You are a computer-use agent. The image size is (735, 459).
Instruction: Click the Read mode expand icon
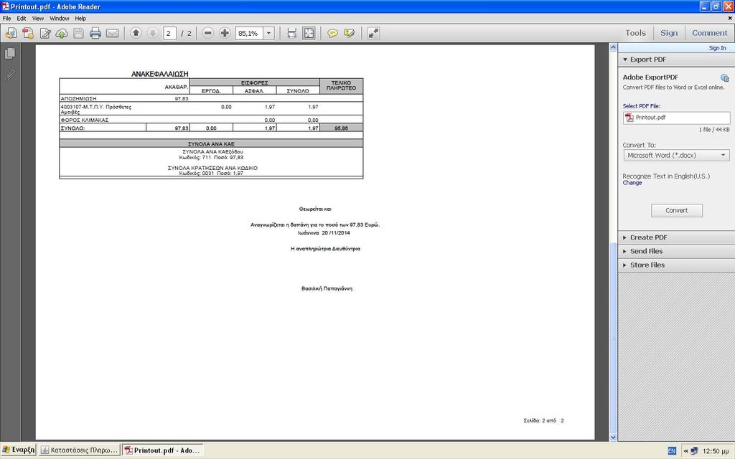[373, 33]
